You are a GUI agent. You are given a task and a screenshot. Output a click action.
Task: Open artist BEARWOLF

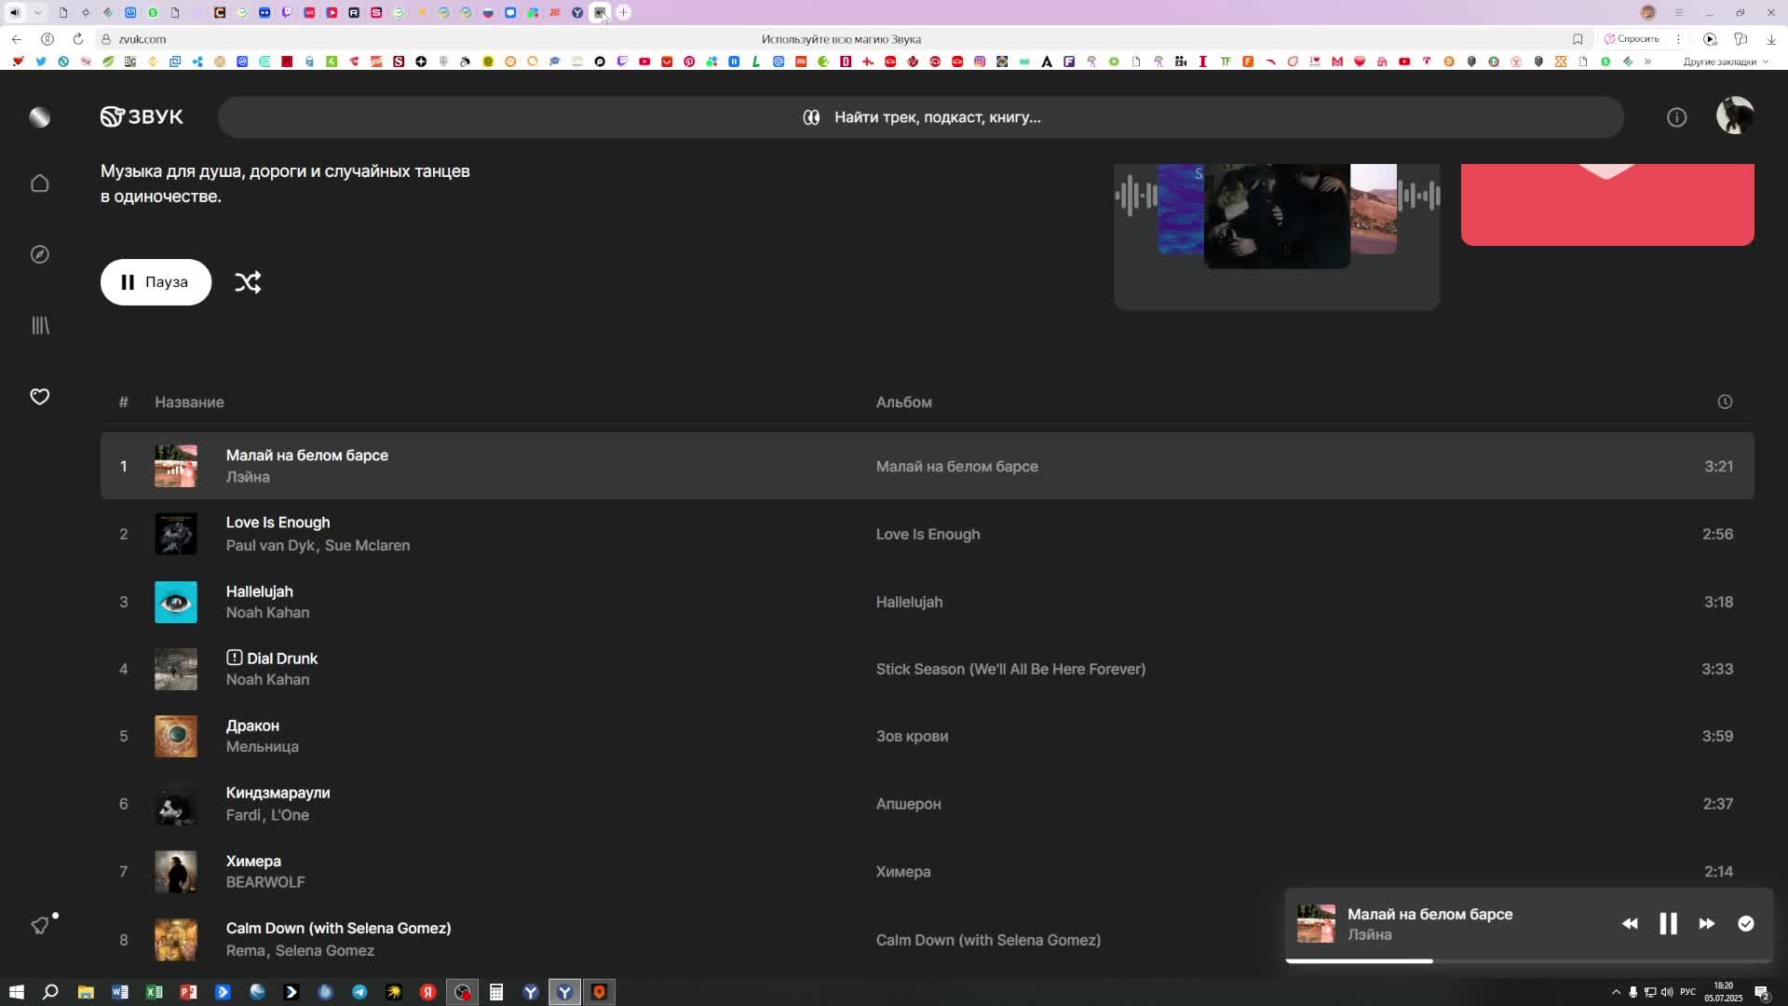(265, 882)
